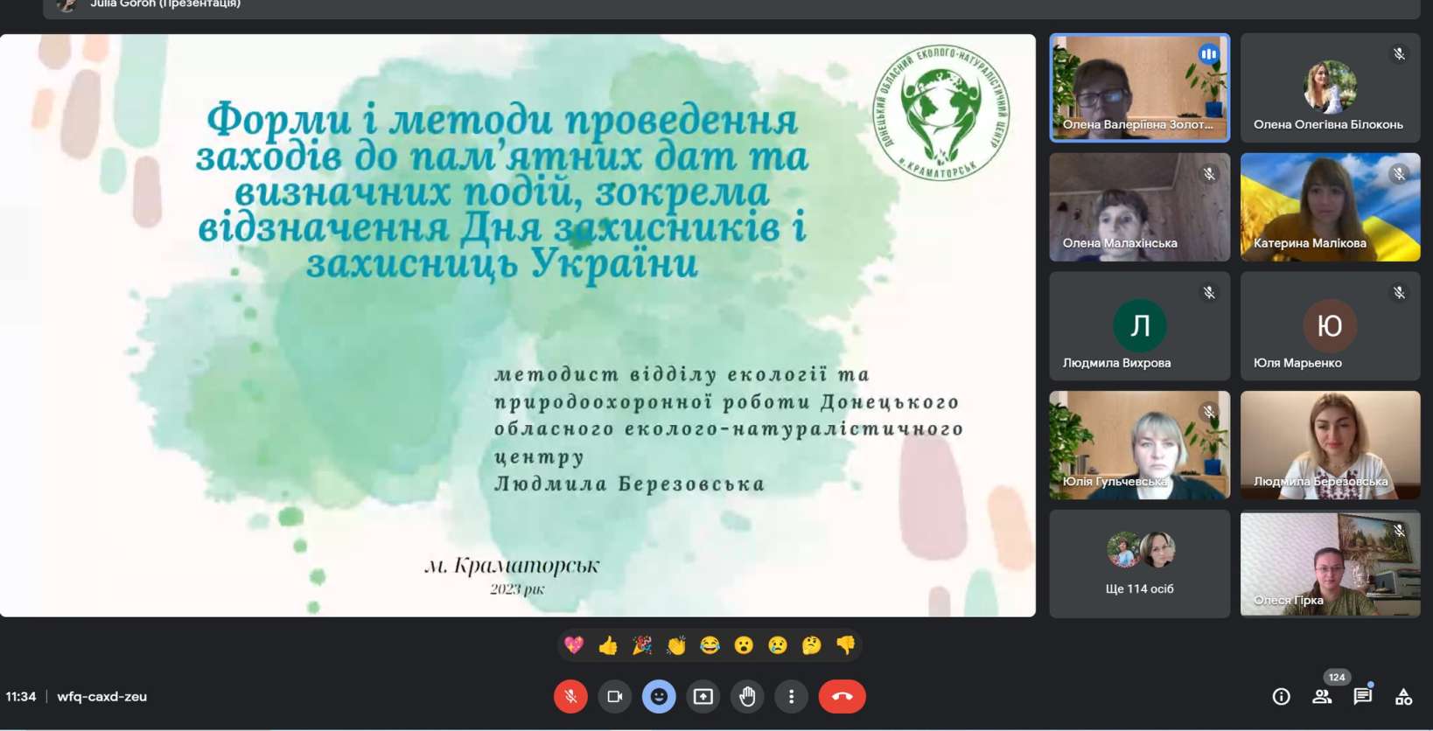The height and width of the screenshot is (731, 1433).
Task: Send the thumbs up reaction
Action: click(608, 645)
